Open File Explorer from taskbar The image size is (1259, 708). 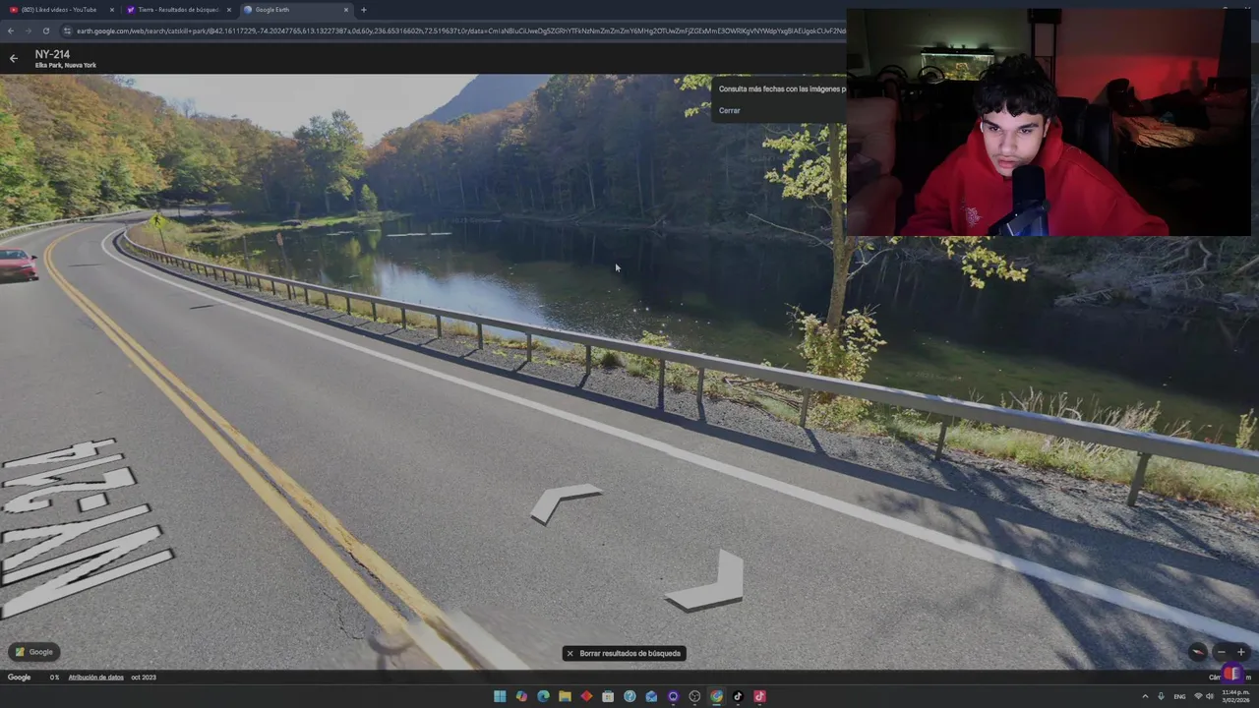[565, 696]
